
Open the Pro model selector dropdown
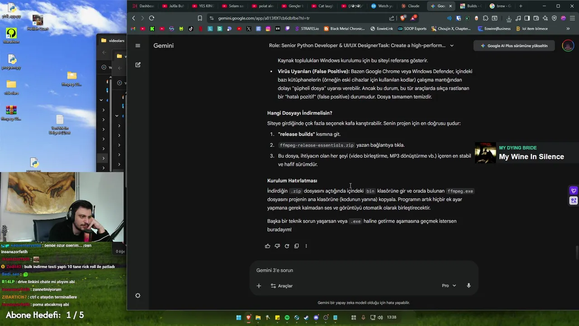pos(449,286)
